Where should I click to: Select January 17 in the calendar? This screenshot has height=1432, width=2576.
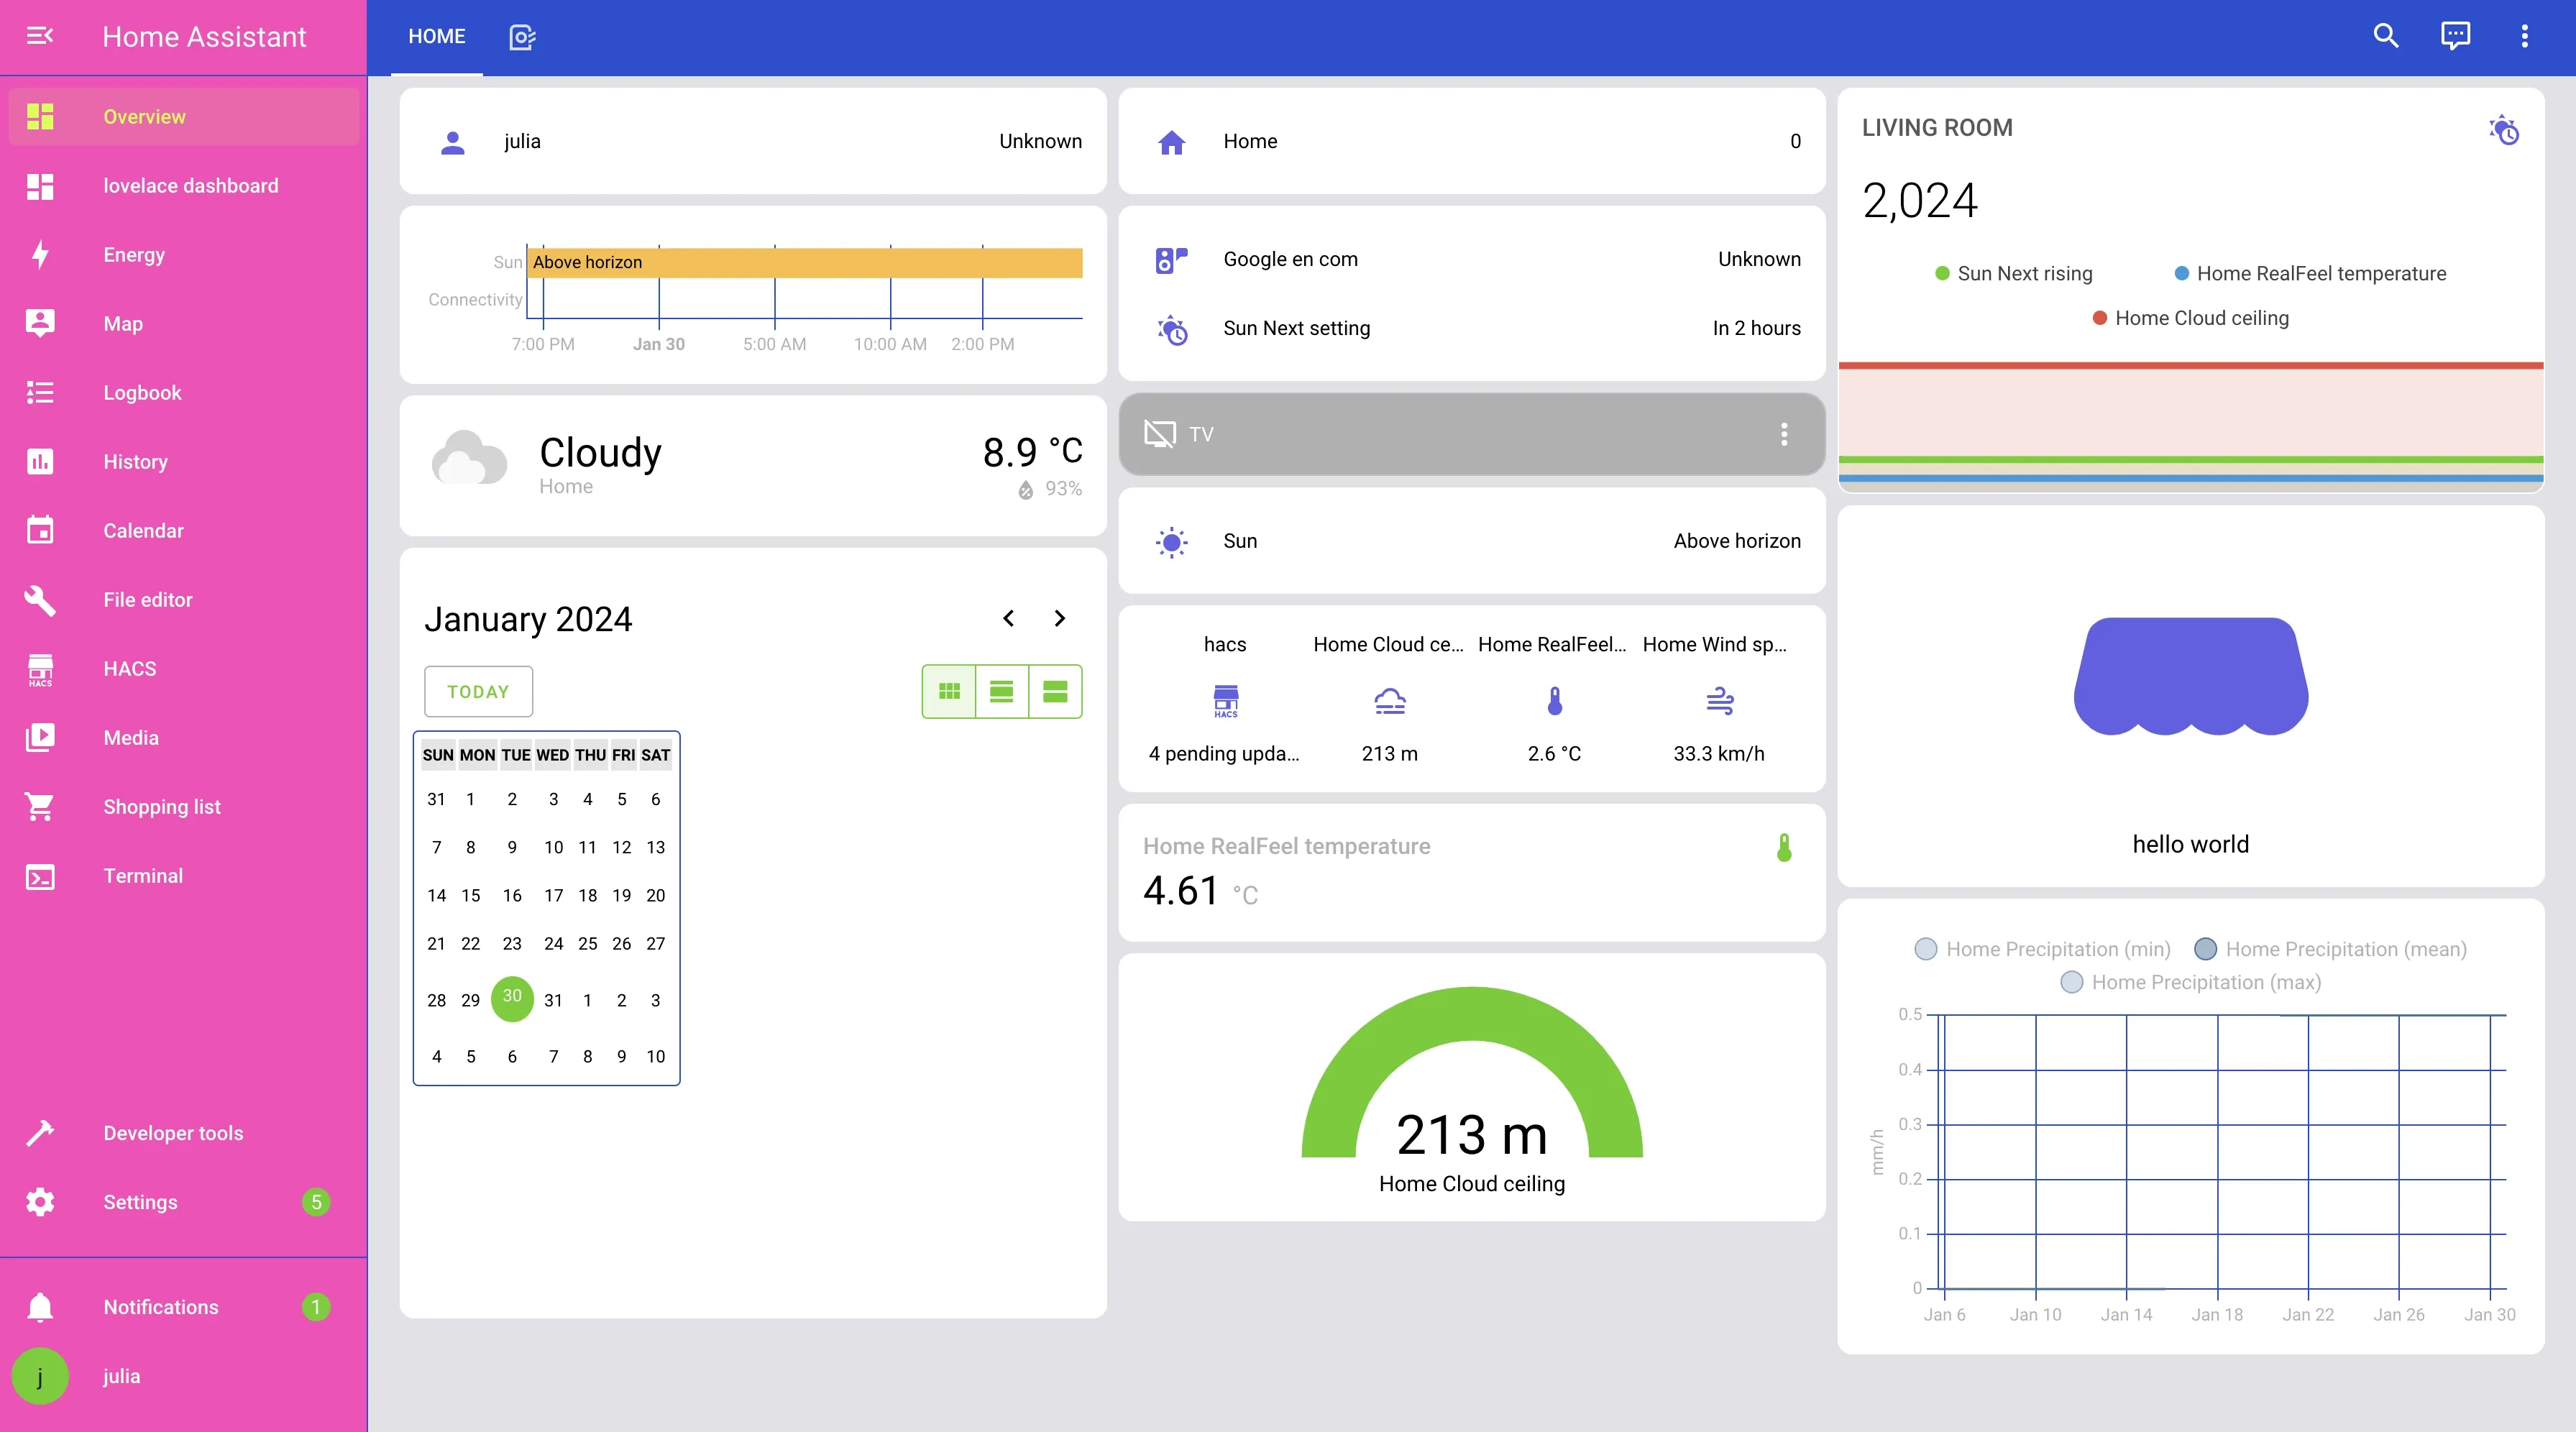pos(553,895)
